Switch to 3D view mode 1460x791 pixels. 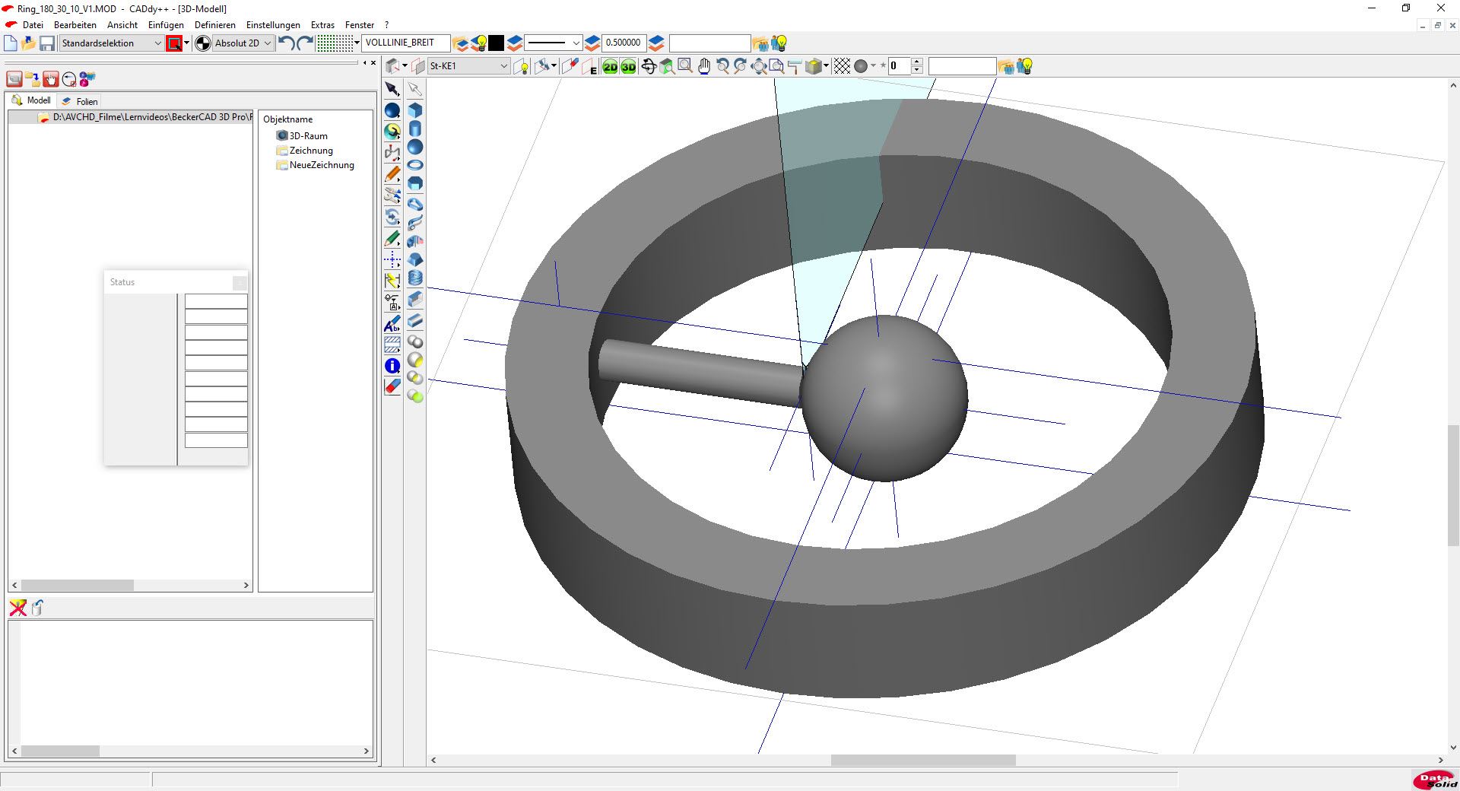628,67
